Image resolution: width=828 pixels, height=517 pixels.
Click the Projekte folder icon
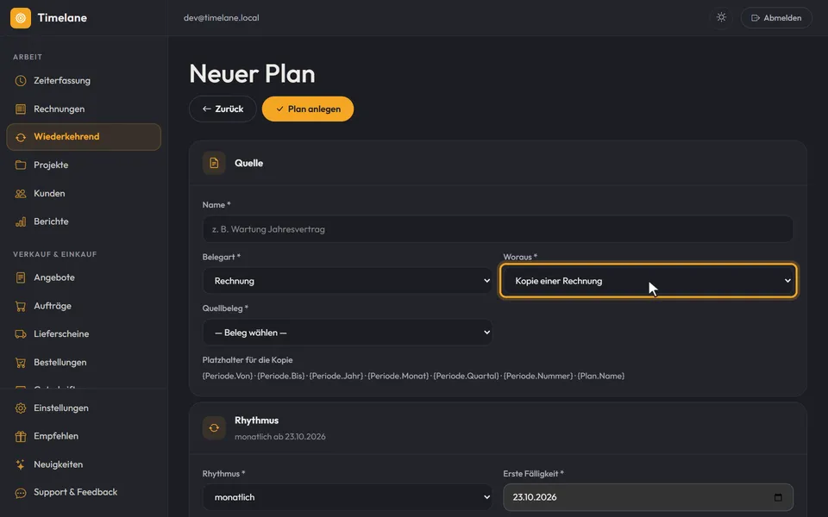click(x=21, y=165)
